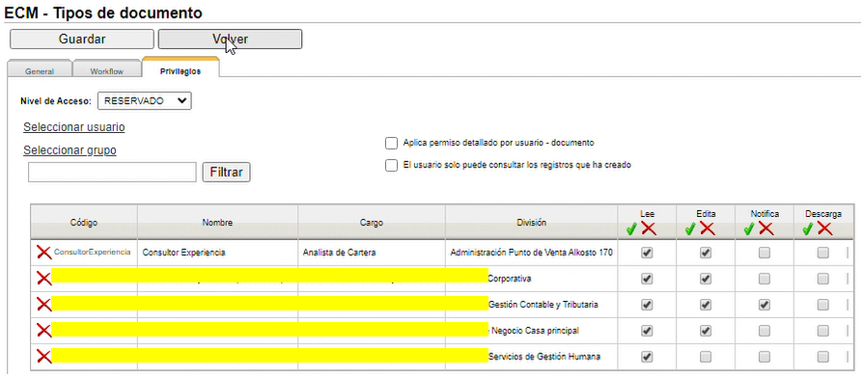Check all with green tick under Notifica
This screenshot has width=863, height=377.
coord(749,229)
